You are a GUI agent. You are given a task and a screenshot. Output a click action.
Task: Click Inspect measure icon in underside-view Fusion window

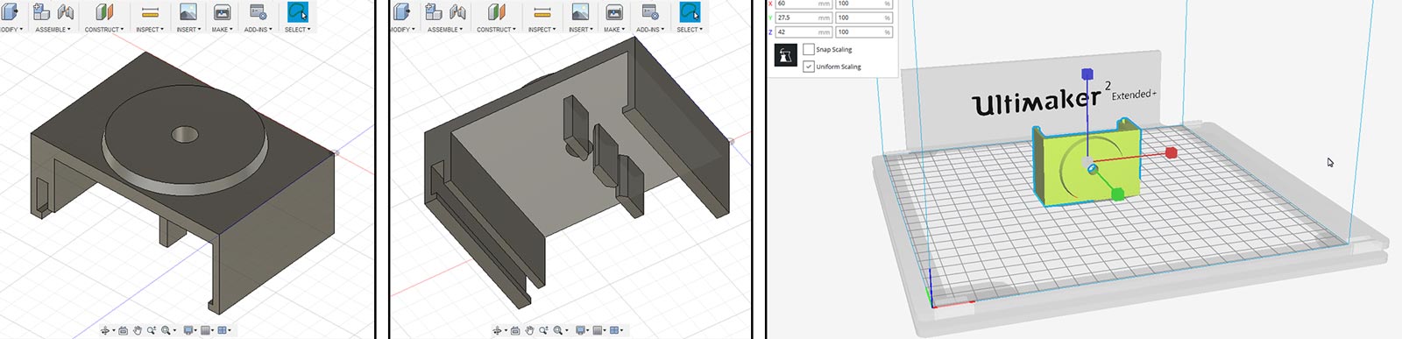pyautogui.click(x=542, y=11)
